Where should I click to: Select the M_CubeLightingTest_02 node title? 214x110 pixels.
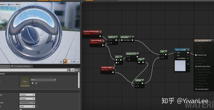[x=203, y=41]
